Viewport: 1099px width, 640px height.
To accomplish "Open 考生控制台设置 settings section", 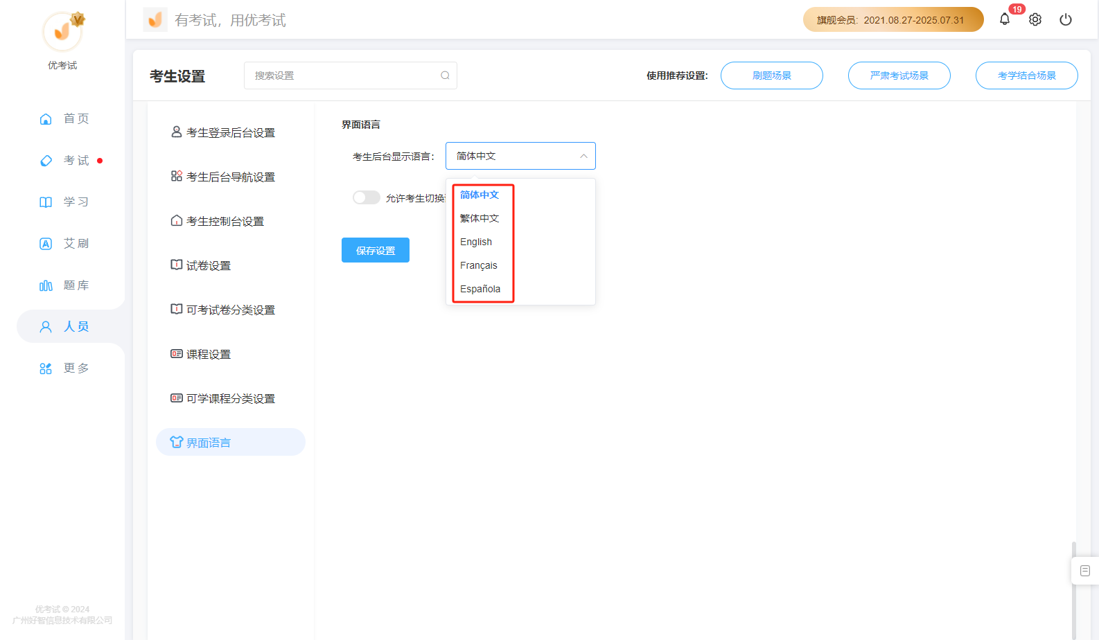I will [231, 221].
